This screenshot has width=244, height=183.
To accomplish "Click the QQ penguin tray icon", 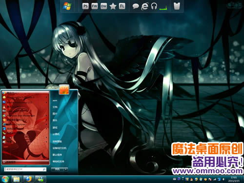I will 191,180.
